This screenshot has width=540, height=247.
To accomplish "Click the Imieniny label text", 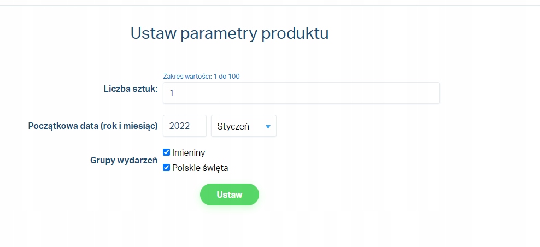I will pyautogui.click(x=189, y=152).
